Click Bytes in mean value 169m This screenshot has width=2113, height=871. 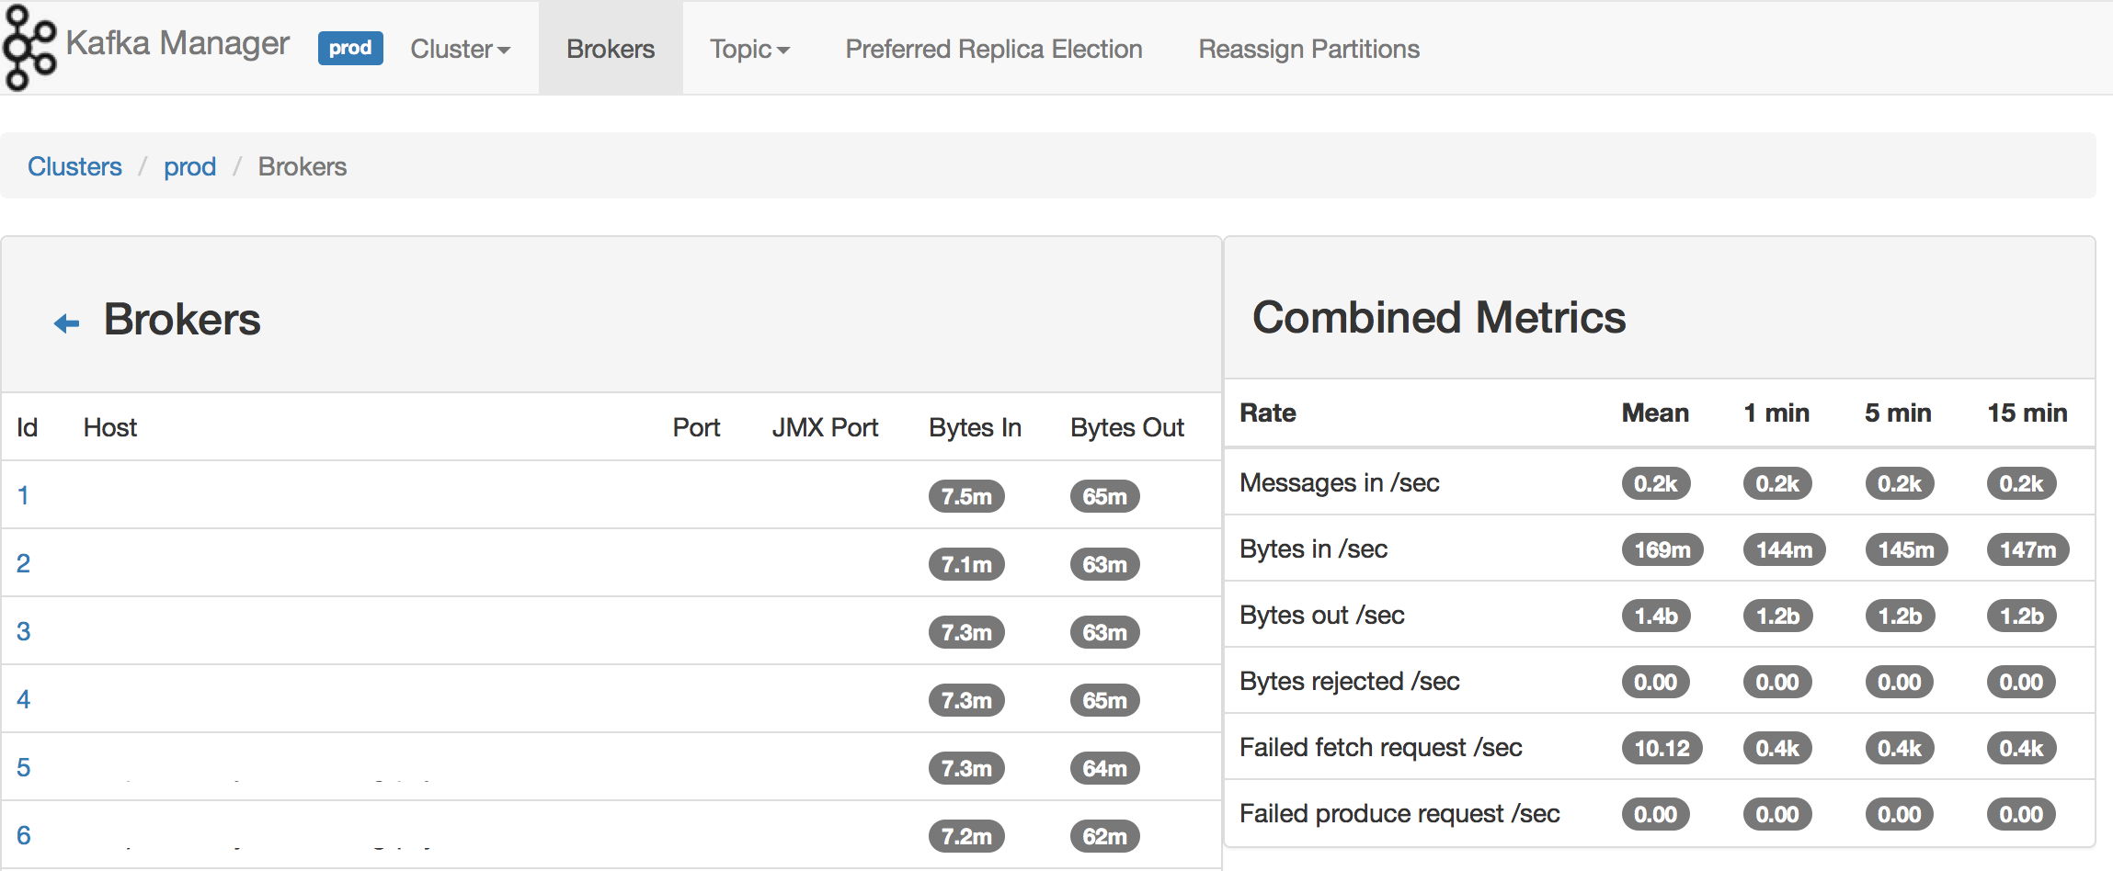(1662, 549)
